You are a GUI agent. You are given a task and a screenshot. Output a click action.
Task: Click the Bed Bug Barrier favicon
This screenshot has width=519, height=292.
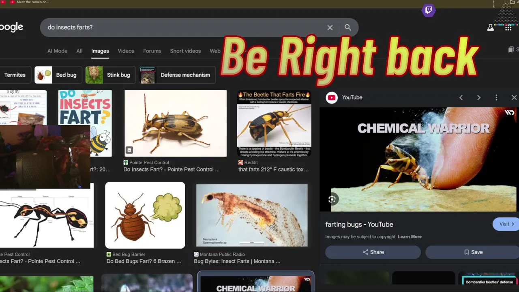pos(109,255)
